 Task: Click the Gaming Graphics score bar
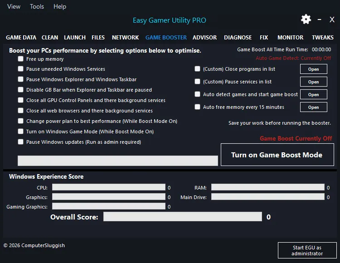(109, 206)
